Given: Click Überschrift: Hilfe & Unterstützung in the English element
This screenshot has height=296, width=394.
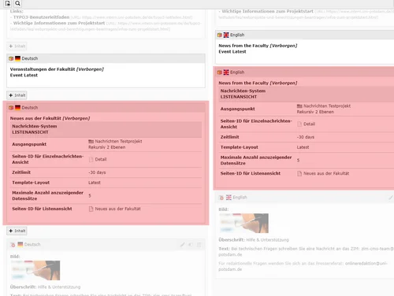Looking at the screenshot, I should 254,240.
